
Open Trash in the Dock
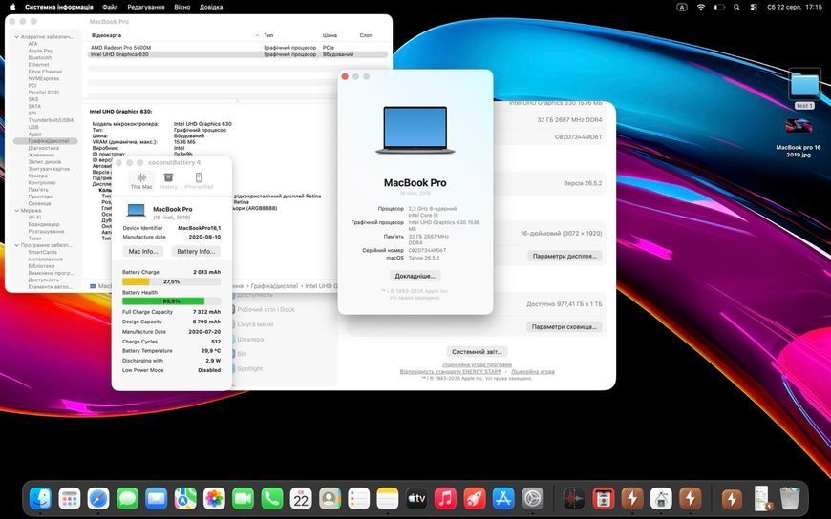(790, 498)
